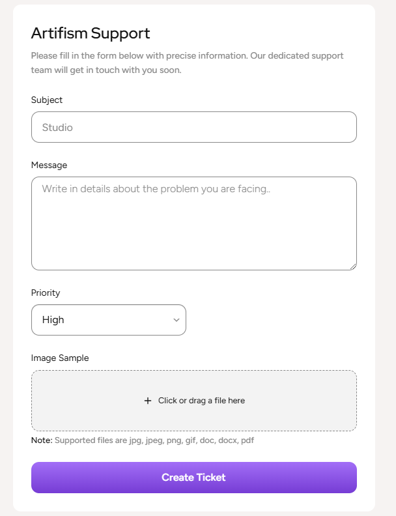
Task: Click the Priority field label
Action: click(x=46, y=293)
